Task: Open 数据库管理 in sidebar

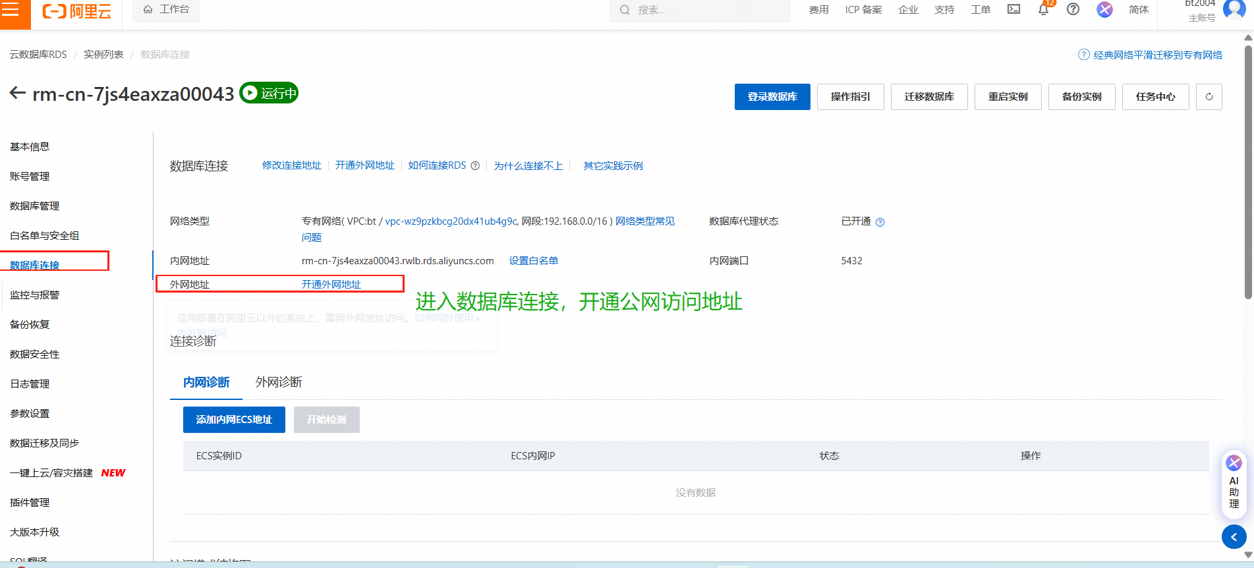Action: click(35, 206)
